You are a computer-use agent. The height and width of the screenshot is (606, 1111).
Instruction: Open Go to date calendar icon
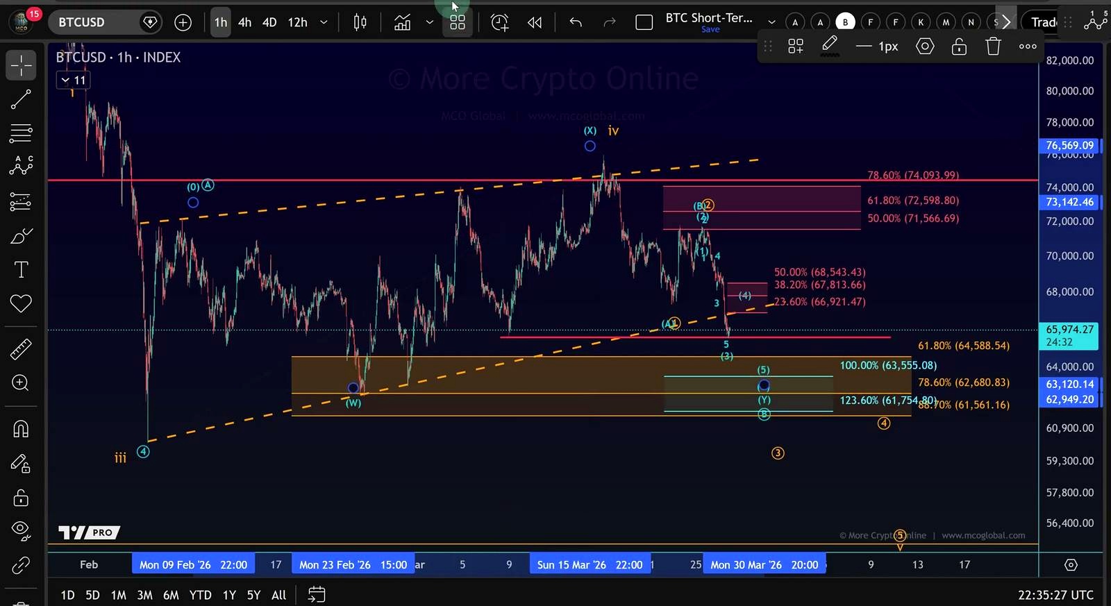click(317, 595)
